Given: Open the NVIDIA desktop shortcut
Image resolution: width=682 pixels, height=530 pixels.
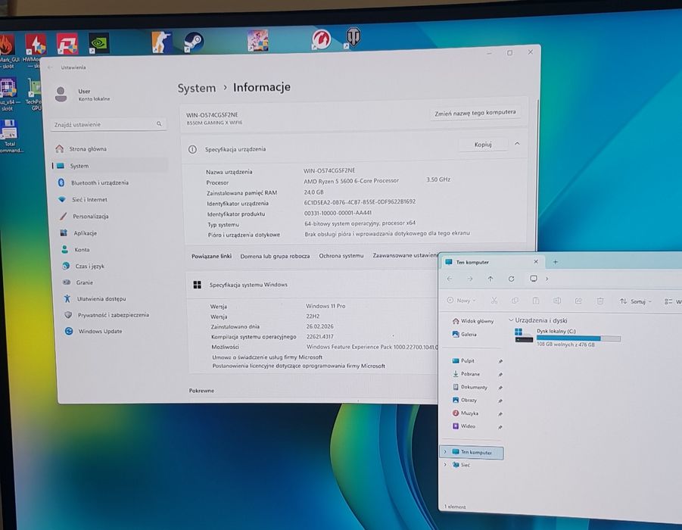Looking at the screenshot, I should pos(98,43).
